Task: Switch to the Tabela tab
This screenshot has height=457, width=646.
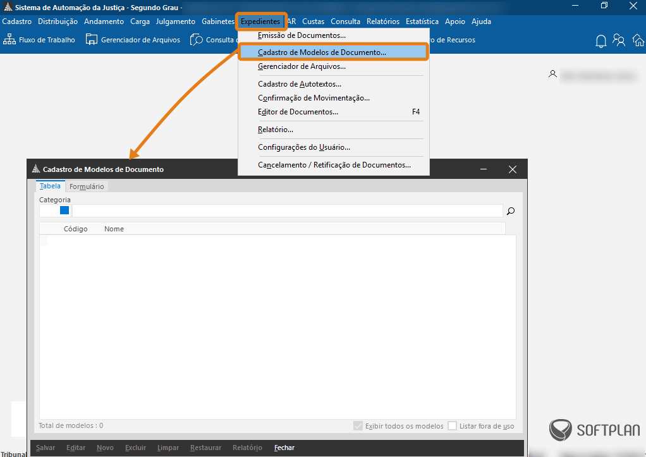Action: [x=51, y=186]
